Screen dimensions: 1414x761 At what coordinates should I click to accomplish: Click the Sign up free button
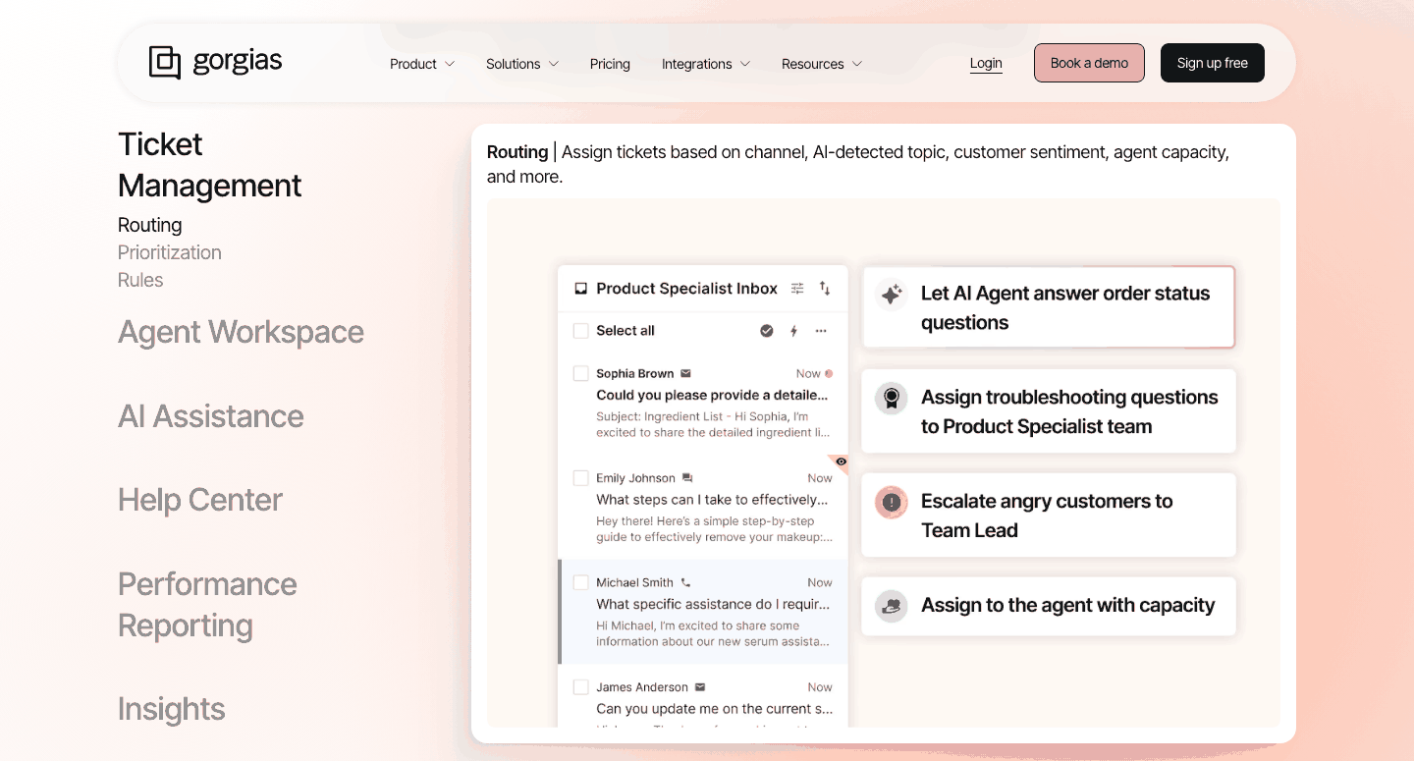[x=1213, y=63]
